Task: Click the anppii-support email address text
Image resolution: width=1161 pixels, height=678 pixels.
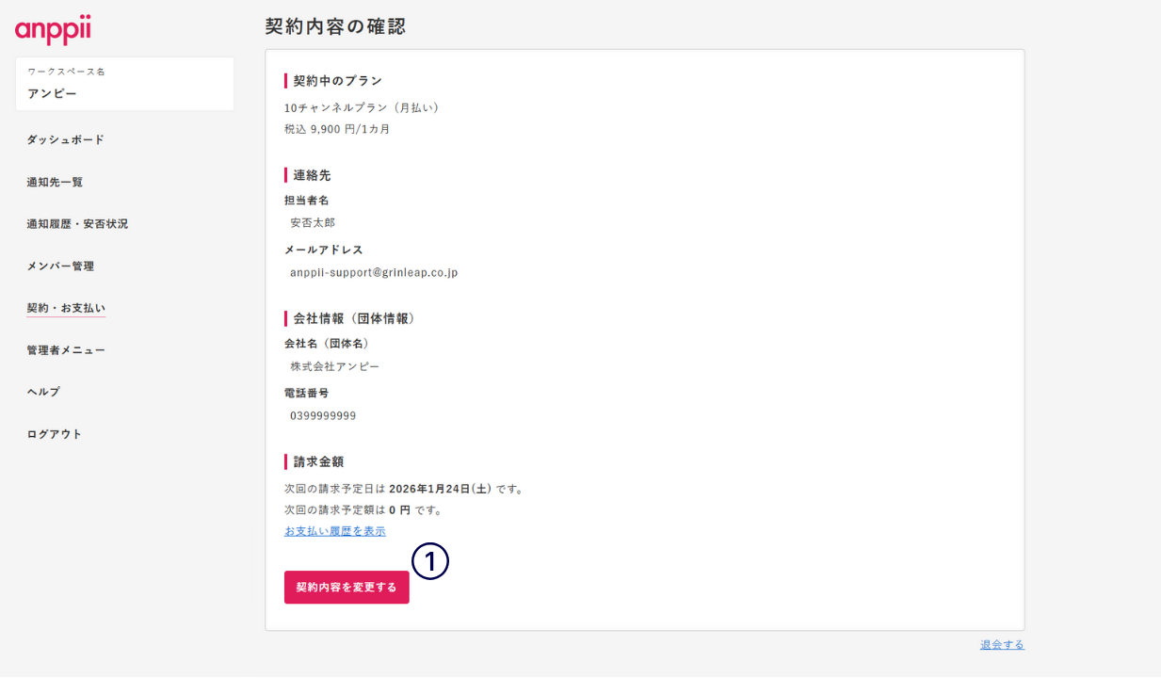Action: [374, 272]
